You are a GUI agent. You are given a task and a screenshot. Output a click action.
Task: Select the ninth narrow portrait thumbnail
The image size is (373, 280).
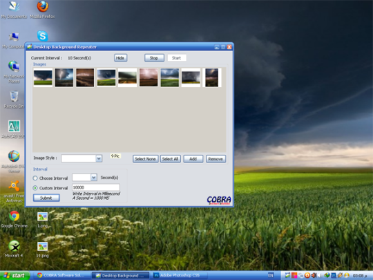tap(212, 77)
